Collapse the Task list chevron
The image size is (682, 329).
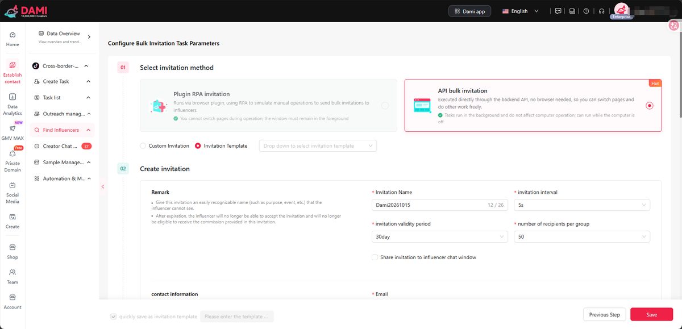(89, 98)
